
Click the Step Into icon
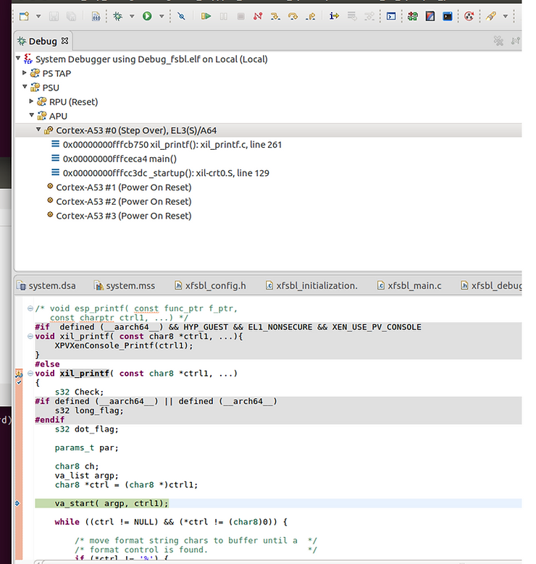coord(275,16)
